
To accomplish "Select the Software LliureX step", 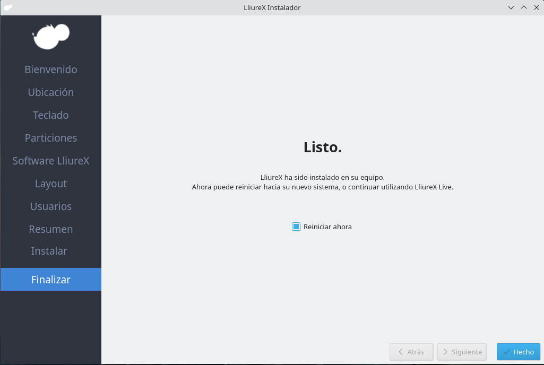I will click(51, 161).
